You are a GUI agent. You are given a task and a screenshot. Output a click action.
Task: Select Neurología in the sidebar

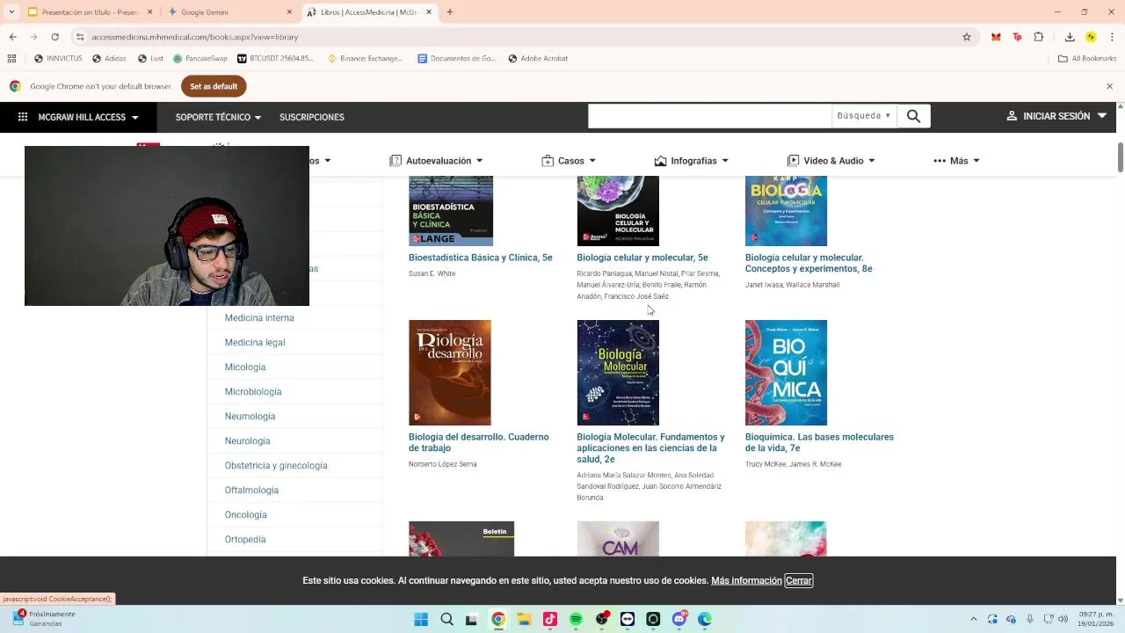point(247,440)
